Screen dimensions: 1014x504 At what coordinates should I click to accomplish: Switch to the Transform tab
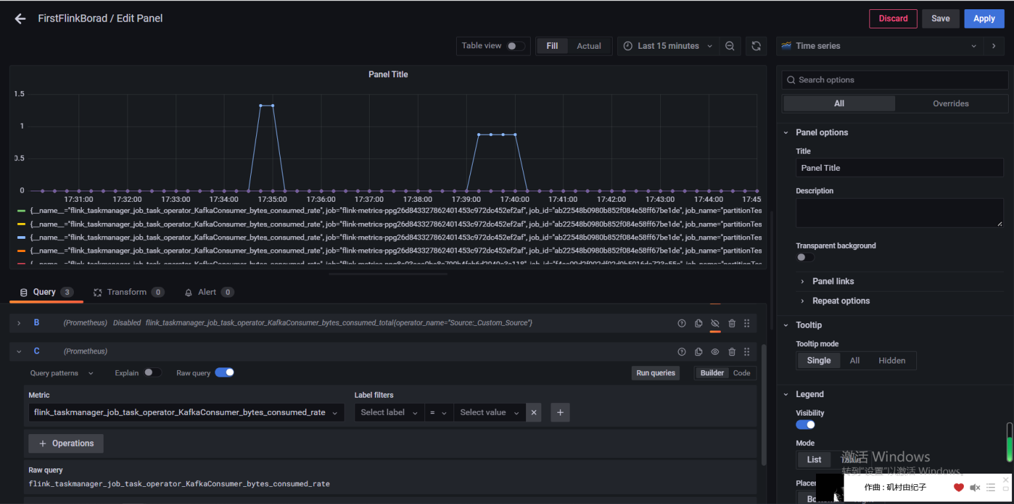coord(127,292)
